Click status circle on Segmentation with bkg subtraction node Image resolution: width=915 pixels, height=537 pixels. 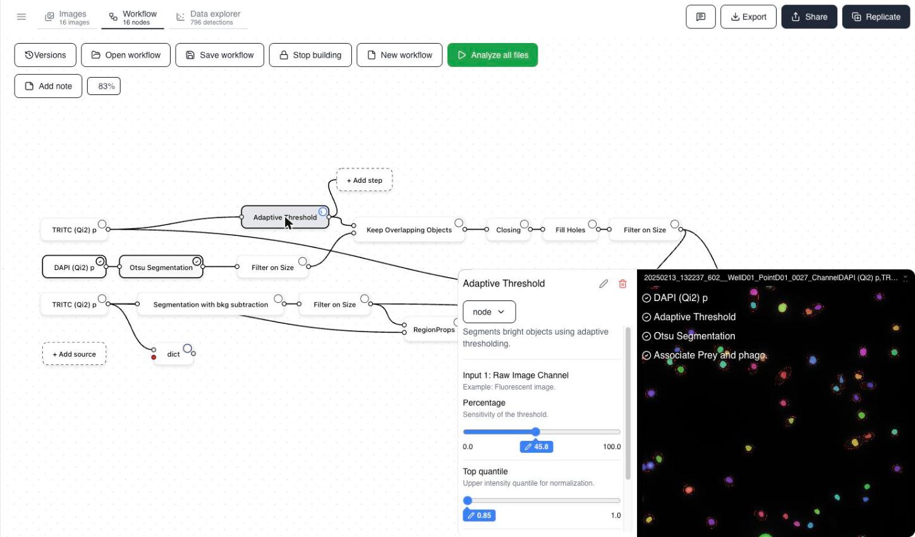pyautogui.click(x=278, y=299)
